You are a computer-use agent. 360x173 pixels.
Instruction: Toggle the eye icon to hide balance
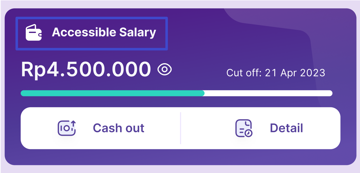pos(165,70)
